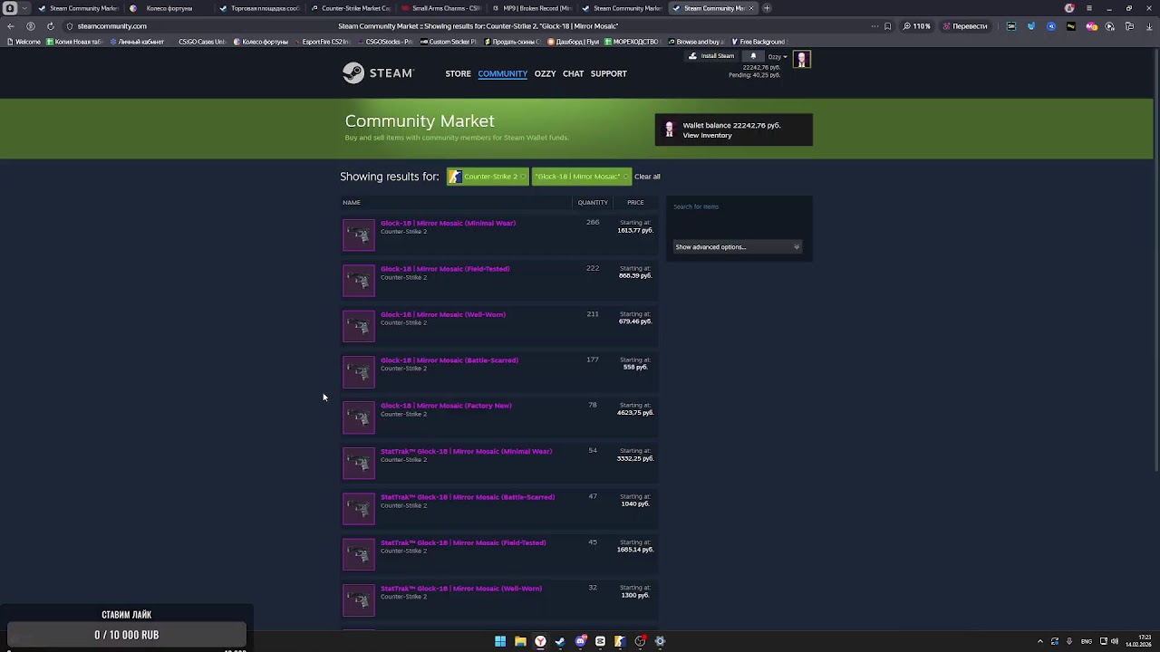Click the 110% zoom indicator in address bar
The height and width of the screenshot is (652, 1160).
(917, 26)
